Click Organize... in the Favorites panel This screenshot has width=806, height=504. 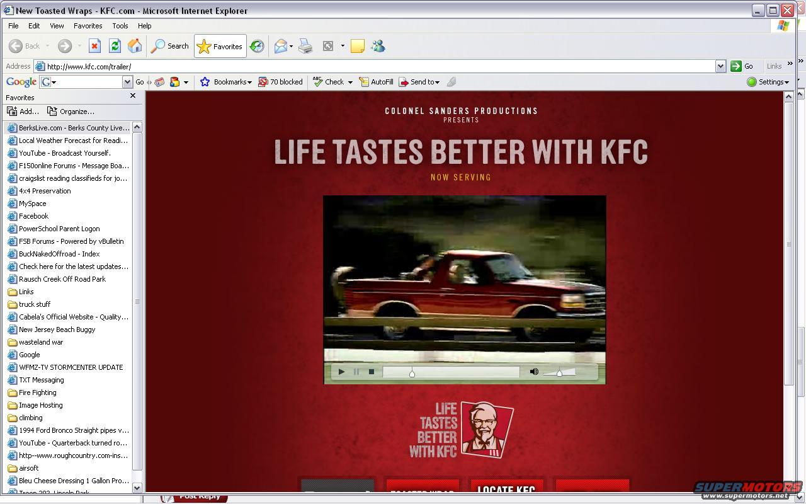[x=71, y=112]
